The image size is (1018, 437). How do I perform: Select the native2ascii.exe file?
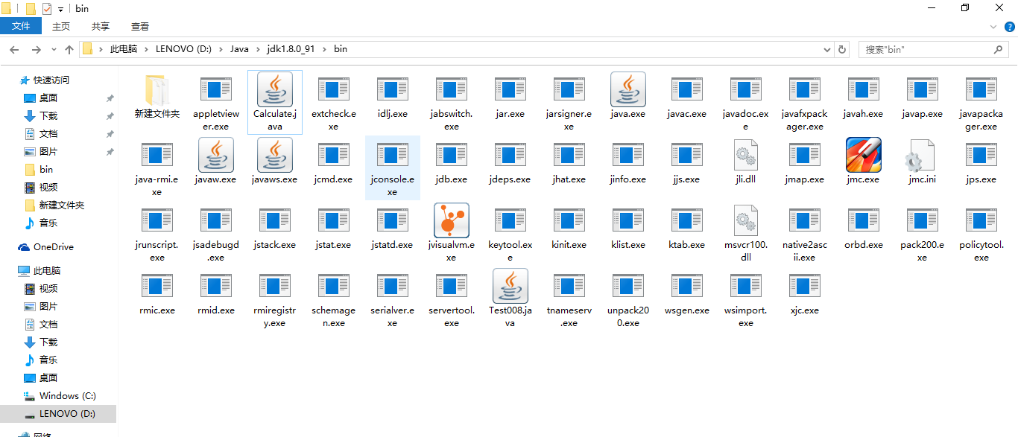[805, 233]
